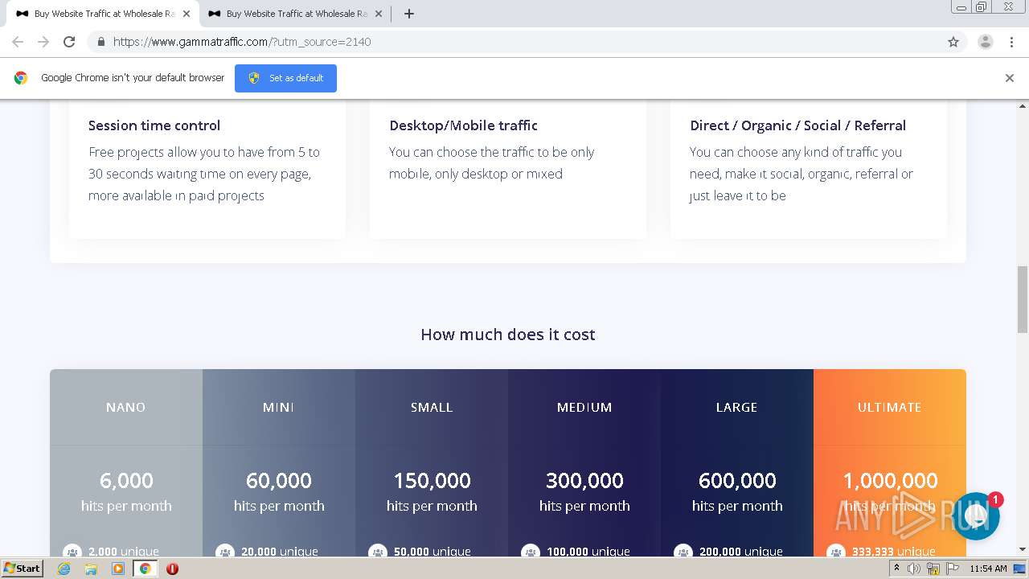Click the Windows Start button
1029x579 pixels.
coord(22,569)
